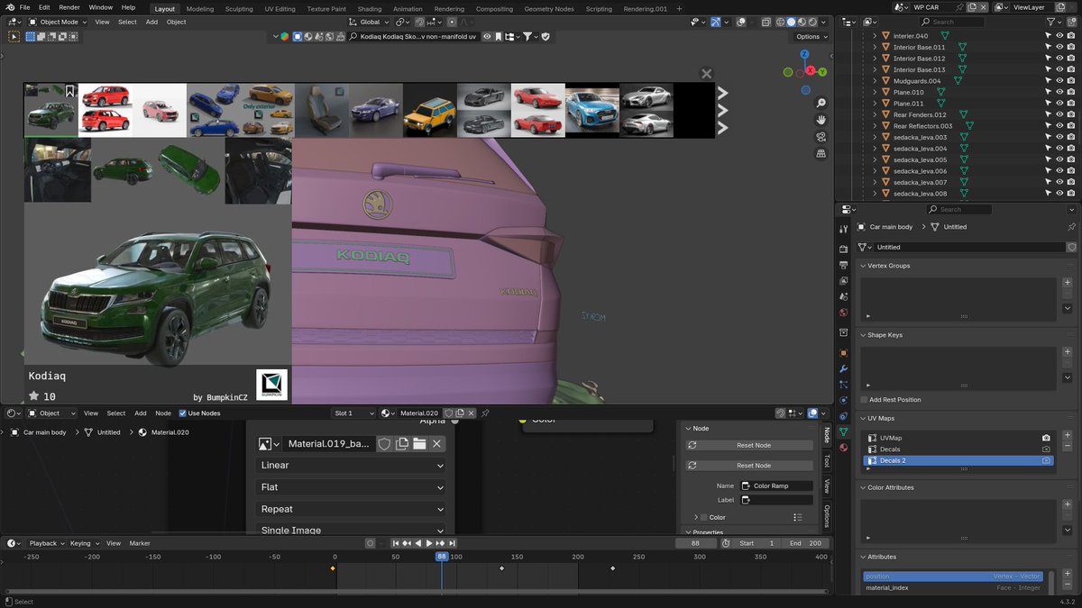Image resolution: width=1082 pixels, height=608 pixels.
Task: Open Output properties printer tab
Action: point(843,265)
